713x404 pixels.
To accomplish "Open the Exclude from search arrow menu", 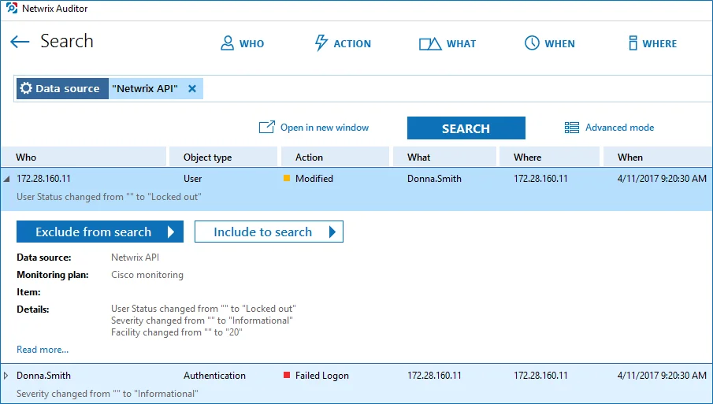I will click(x=171, y=232).
